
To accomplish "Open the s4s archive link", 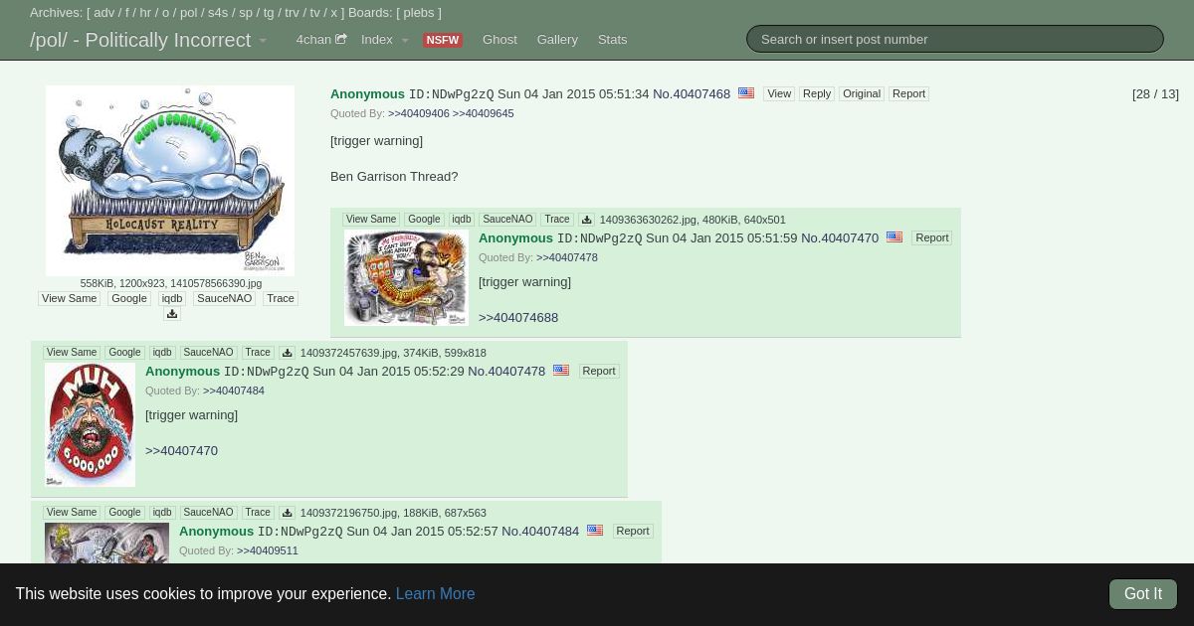I will coord(218,13).
